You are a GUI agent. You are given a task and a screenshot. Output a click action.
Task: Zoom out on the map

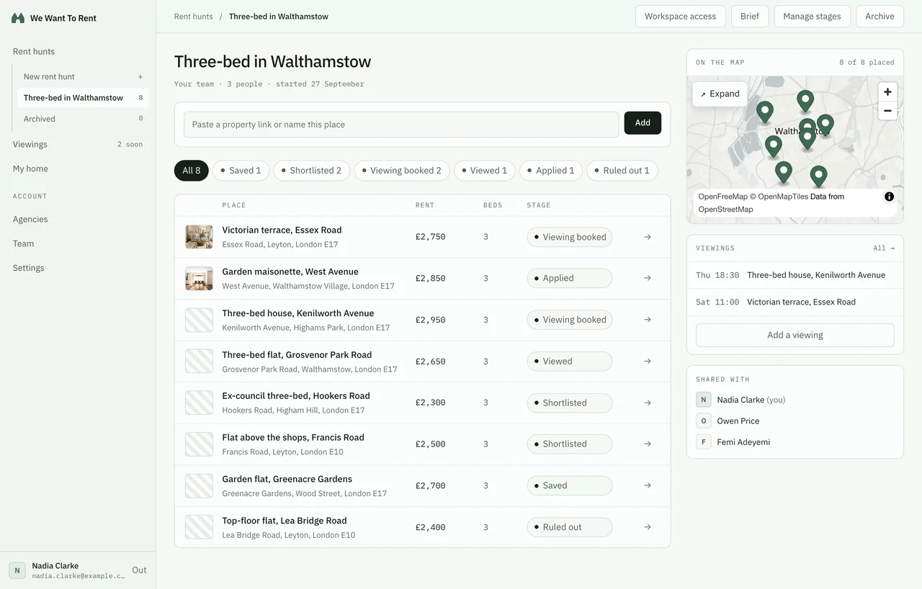tap(887, 111)
